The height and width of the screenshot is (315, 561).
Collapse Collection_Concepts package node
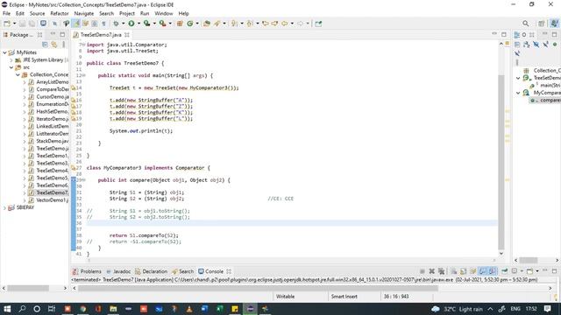pos(18,74)
